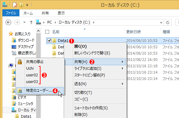Select the Data1 folder row
Image resolution: width=179 pixels, height=118 pixels.
[113, 40]
